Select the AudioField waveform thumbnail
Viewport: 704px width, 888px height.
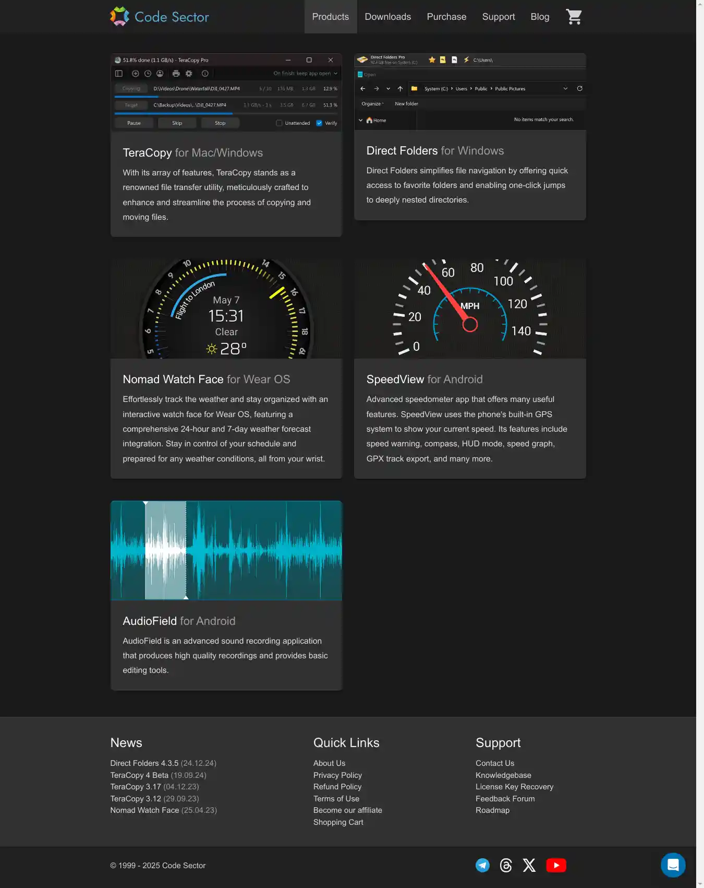click(x=226, y=550)
